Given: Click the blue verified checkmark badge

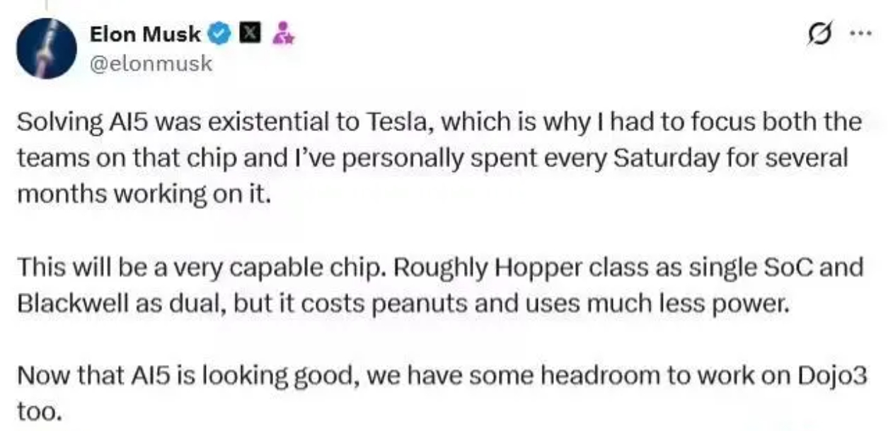Looking at the screenshot, I should pos(221,33).
